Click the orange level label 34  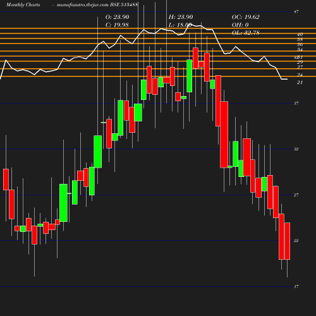pos(300,49)
